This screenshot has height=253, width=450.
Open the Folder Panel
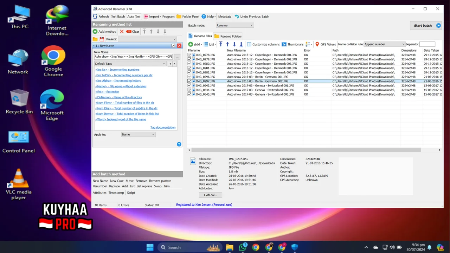point(188,17)
